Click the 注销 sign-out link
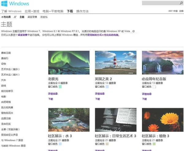184x151 pixels. [x=181, y=11]
